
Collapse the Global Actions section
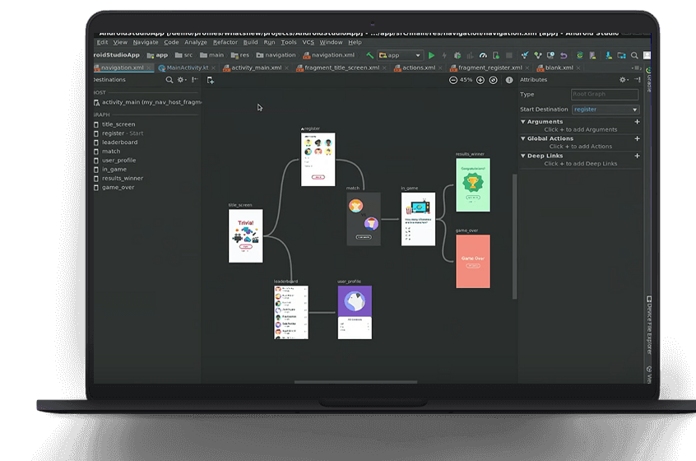(x=523, y=138)
